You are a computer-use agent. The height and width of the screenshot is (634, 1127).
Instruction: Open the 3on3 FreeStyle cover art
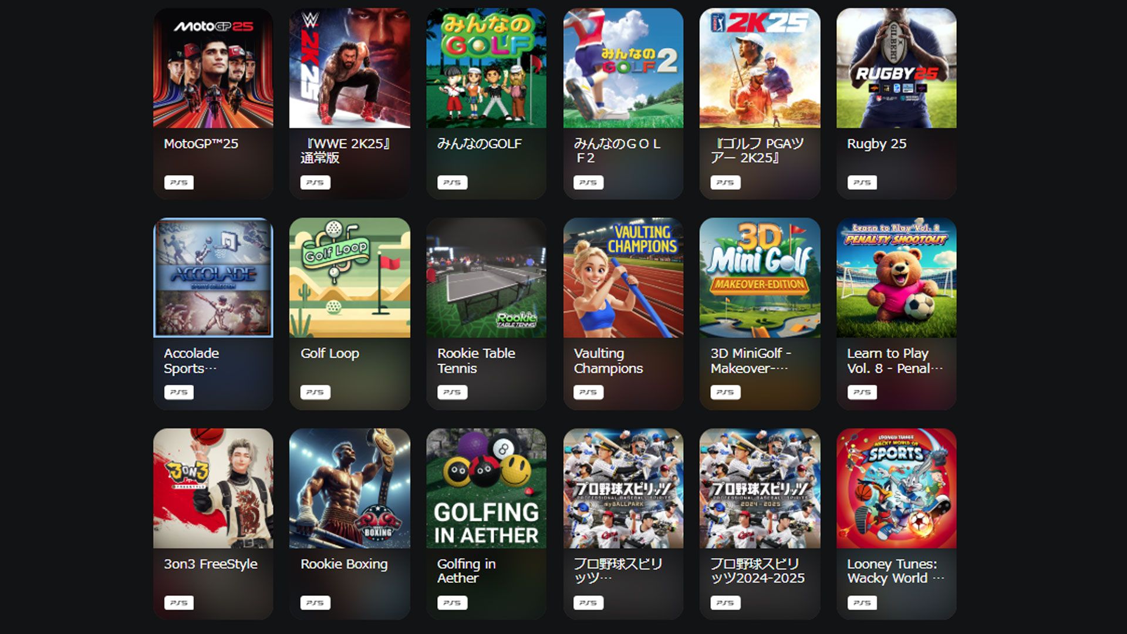click(213, 488)
